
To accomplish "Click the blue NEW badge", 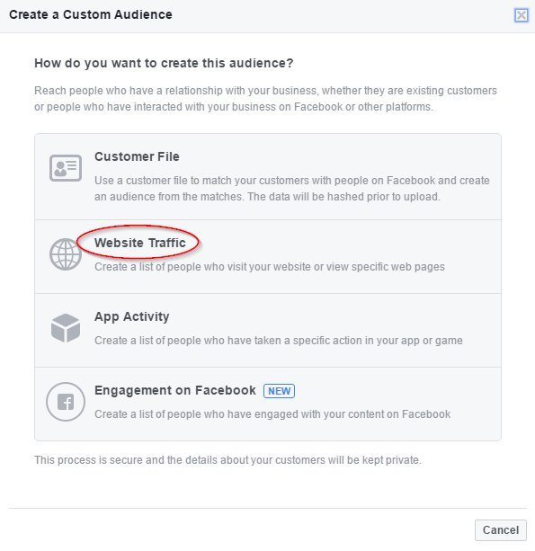I will (x=279, y=391).
